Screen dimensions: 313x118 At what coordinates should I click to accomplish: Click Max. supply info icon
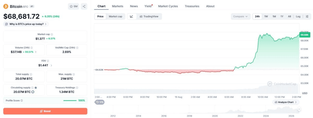click(74, 74)
